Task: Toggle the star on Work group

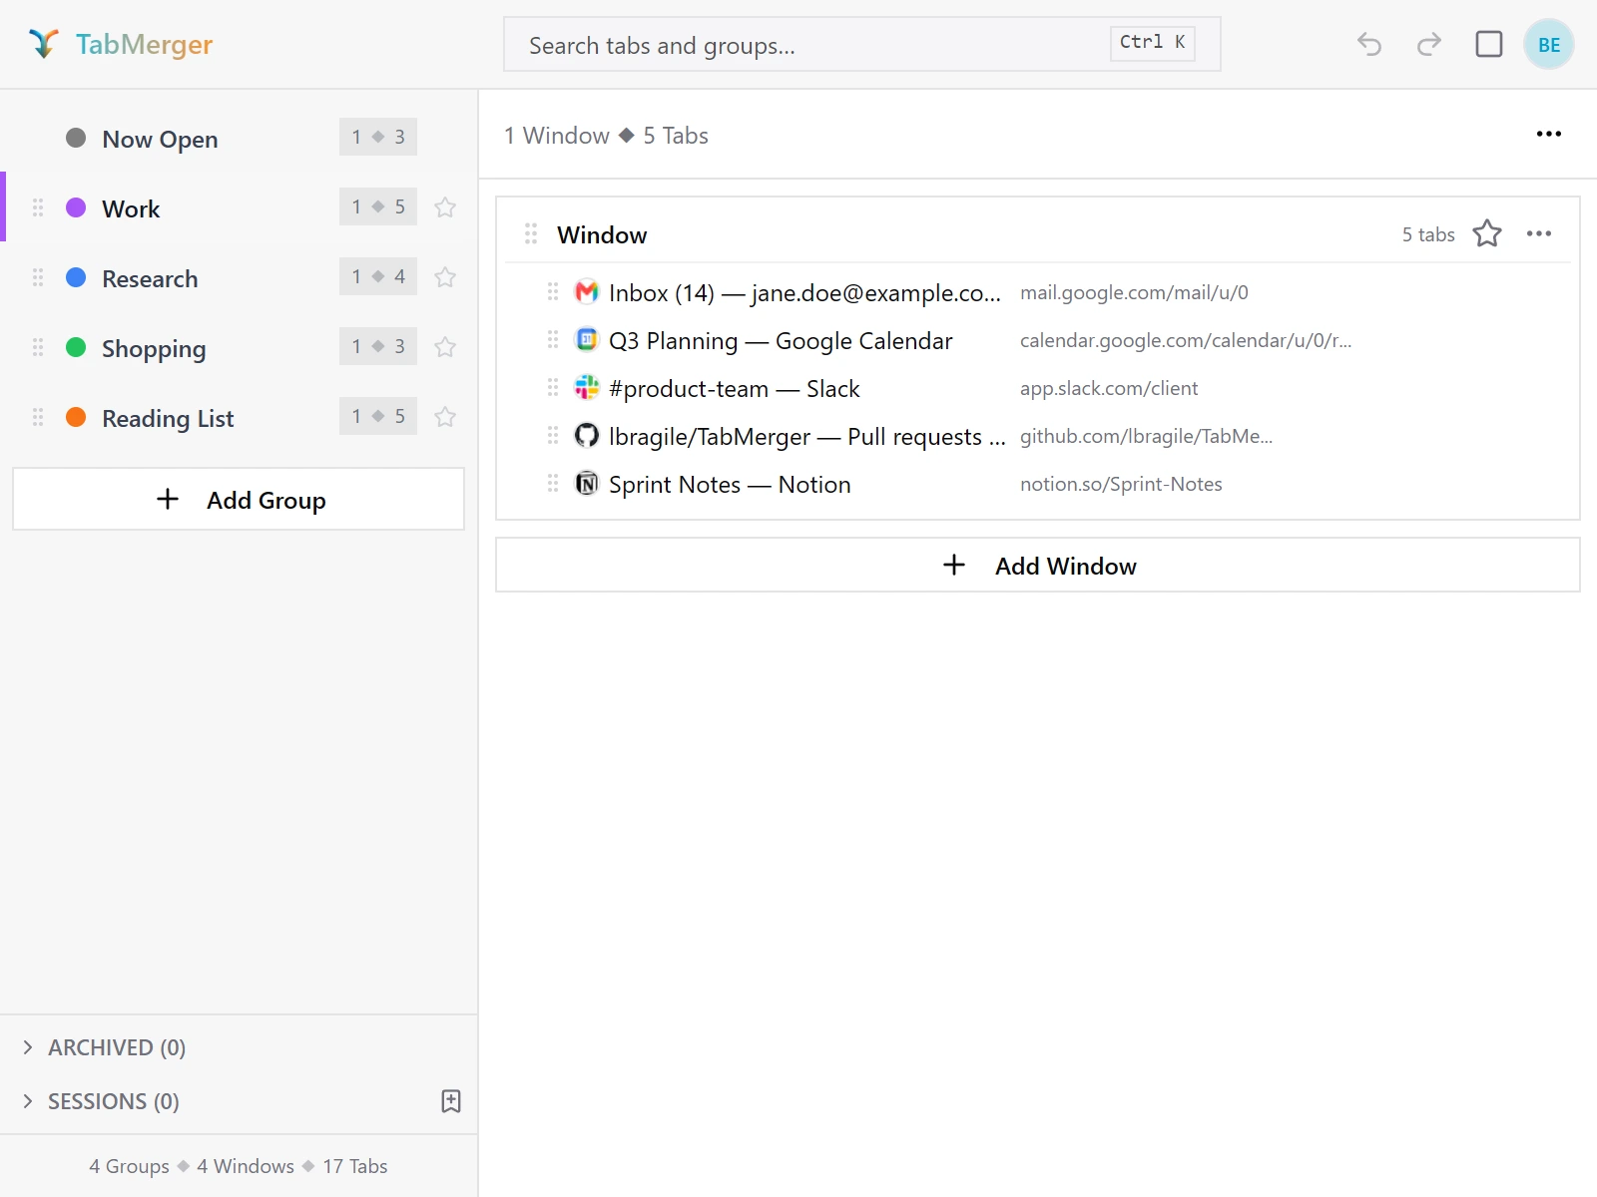Action: click(445, 207)
